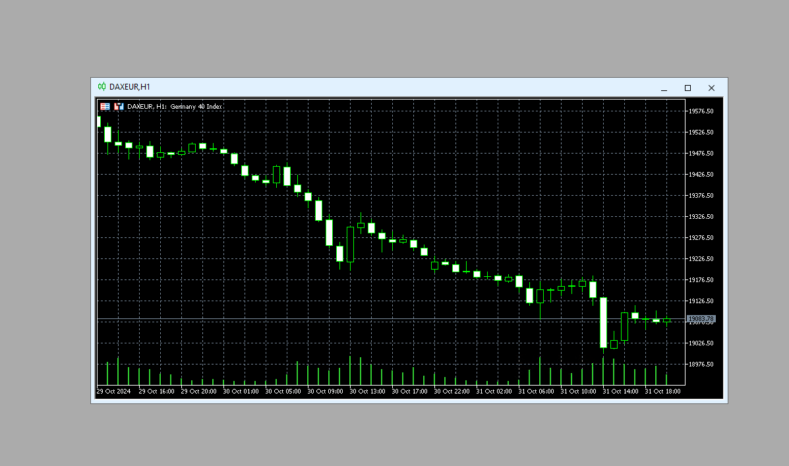This screenshot has width=789, height=466.
Task: Click the 29 Oct 2024 date label
Action: pyautogui.click(x=114, y=391)
